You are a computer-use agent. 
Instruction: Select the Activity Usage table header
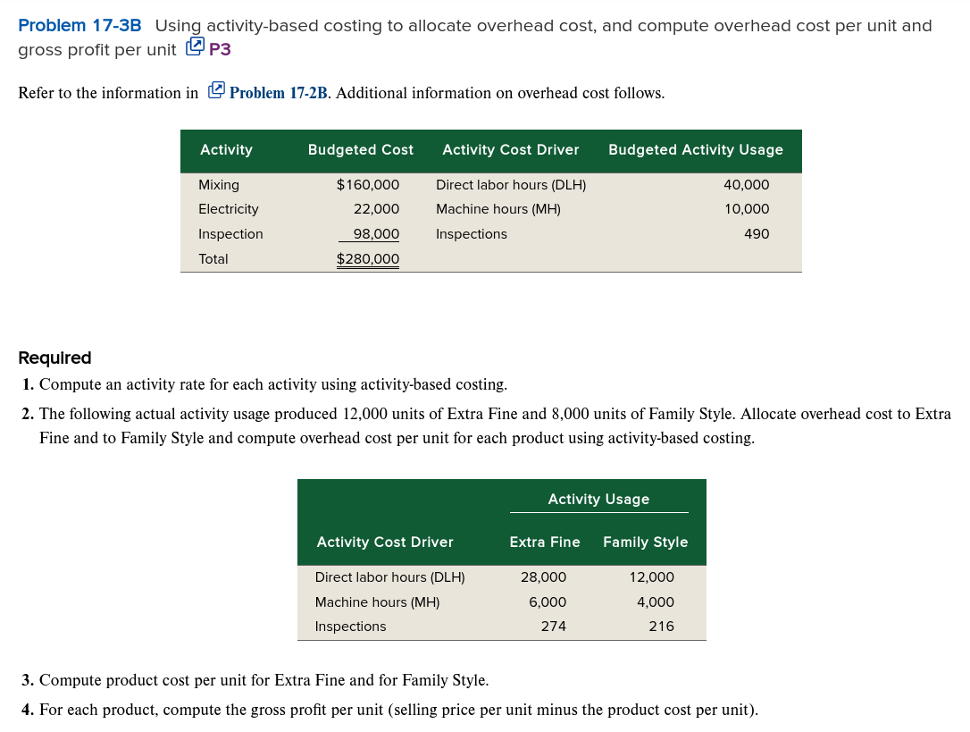[598, 499]
